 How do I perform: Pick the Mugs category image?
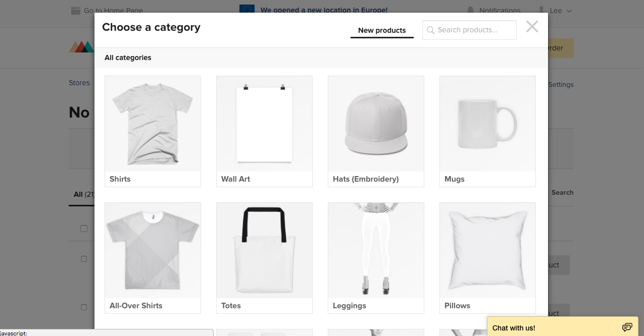pyautogui.click(x=487, y=124)
